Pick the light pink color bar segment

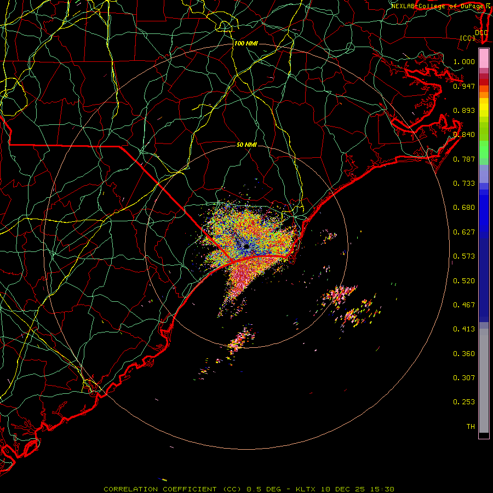(x=484, y=58)
